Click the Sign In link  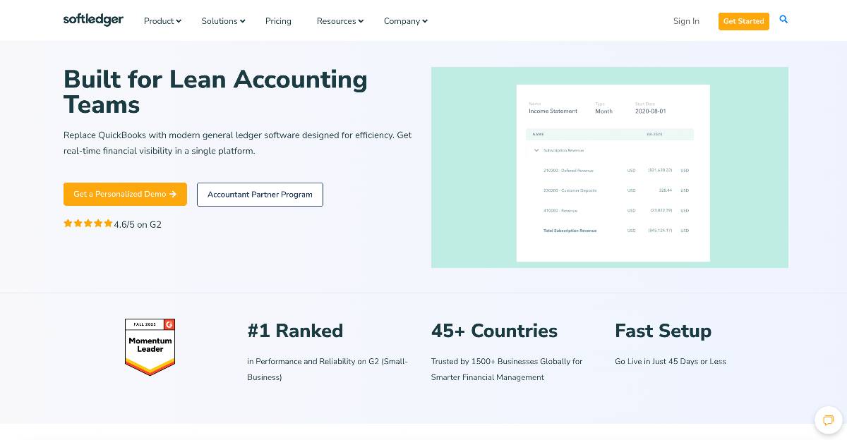tap(686, 21)
